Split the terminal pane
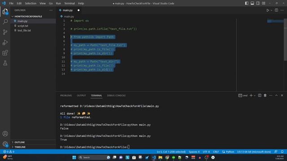 click(260, 95)
